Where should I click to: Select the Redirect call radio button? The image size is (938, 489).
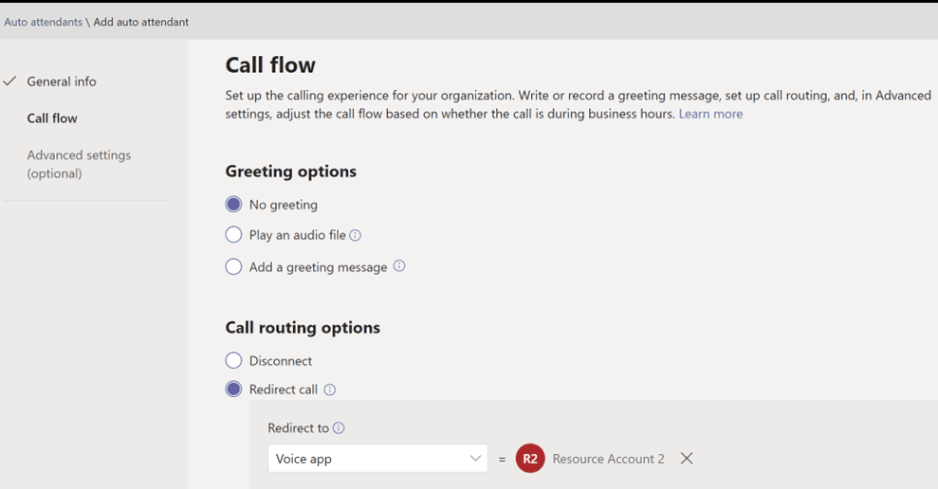click(x=234, y=389)
